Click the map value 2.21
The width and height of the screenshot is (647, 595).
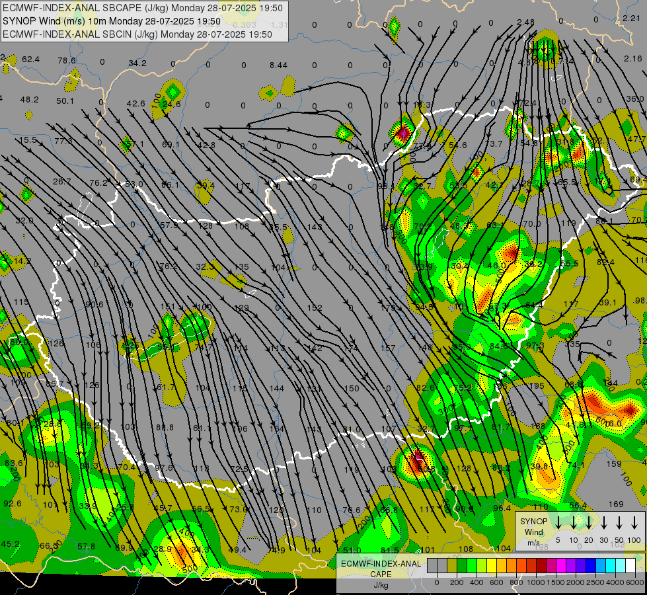tap(631, 18)
